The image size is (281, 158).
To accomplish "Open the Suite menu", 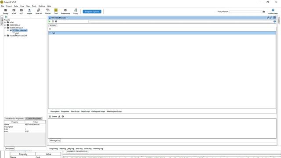I will (16, 6).
